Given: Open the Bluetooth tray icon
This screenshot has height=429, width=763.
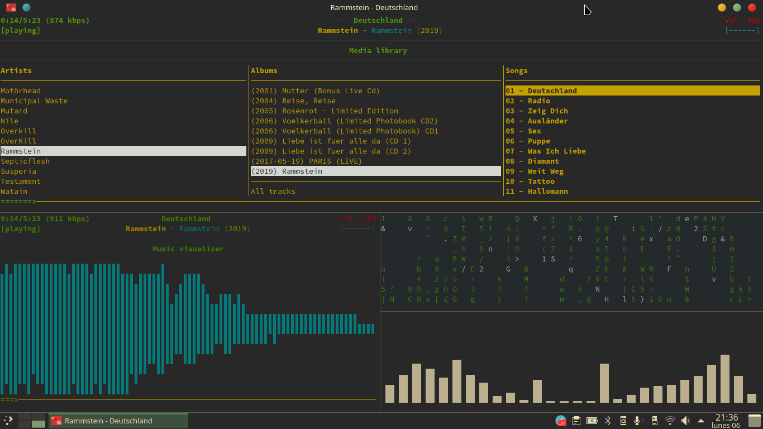Looking at the screenshot, I should click(x=608, y=421).
